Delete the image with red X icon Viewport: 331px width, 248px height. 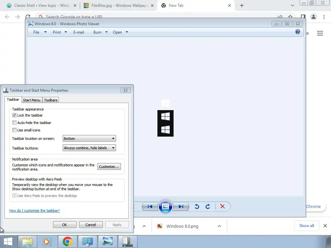point(222,206)
